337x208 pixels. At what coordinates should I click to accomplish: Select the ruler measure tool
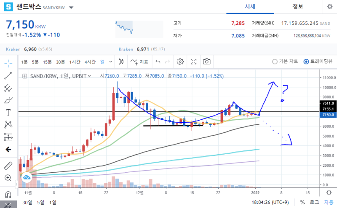click(8, 166)
